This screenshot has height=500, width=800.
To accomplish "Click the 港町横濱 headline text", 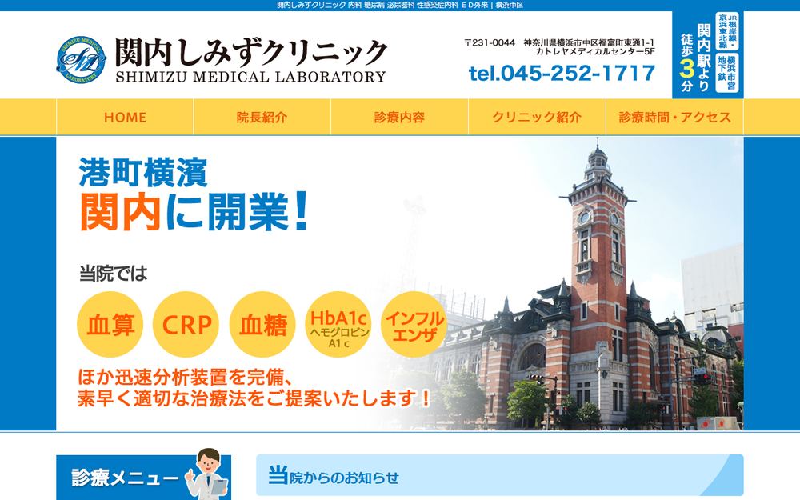I will click(x=143, y=173).
